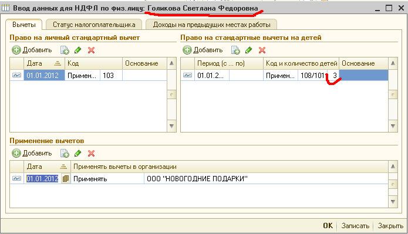Select code 103 cell
The image size is (408, 234).
point(111,76)
